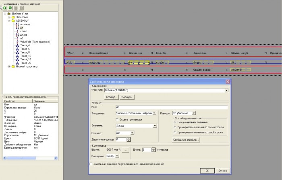282x180 pixels.
Task: Click the preview panel scrollbar right arrow
Action: [56, 158]
